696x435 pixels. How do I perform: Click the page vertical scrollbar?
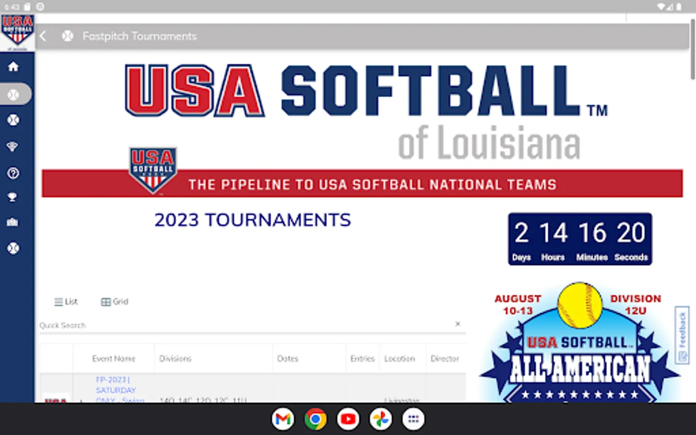[x=693, y=49]
